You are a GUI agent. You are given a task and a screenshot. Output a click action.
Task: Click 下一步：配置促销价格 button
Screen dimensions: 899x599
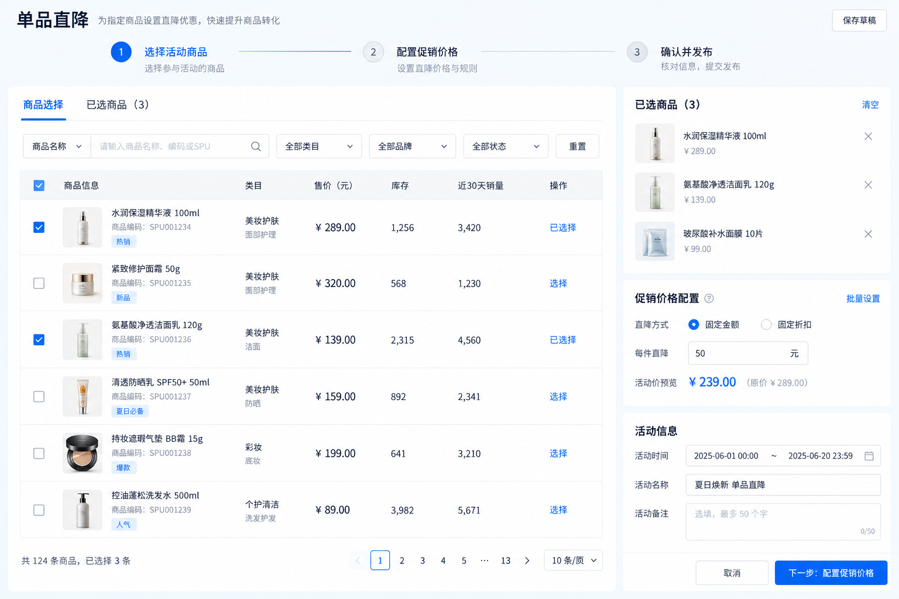click(831, 573)
